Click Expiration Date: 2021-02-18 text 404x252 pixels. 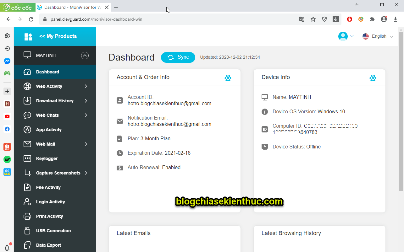click(x=159, y=153)
